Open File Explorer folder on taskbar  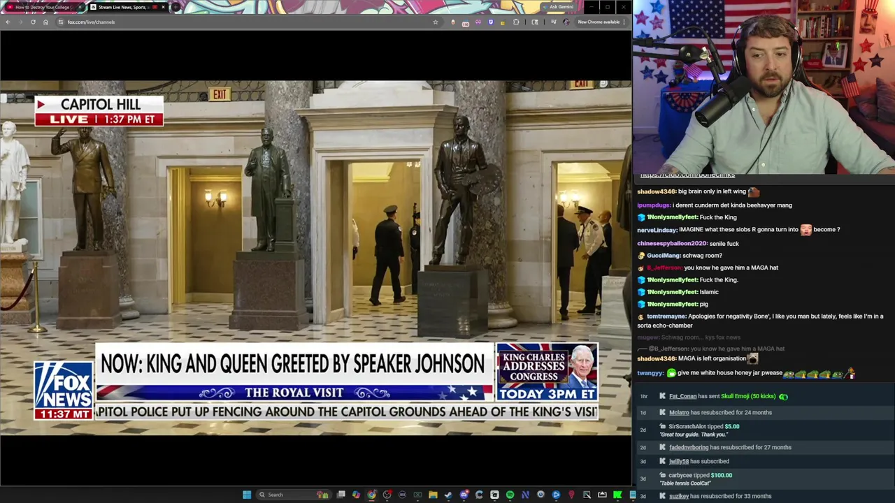point(434,495)
